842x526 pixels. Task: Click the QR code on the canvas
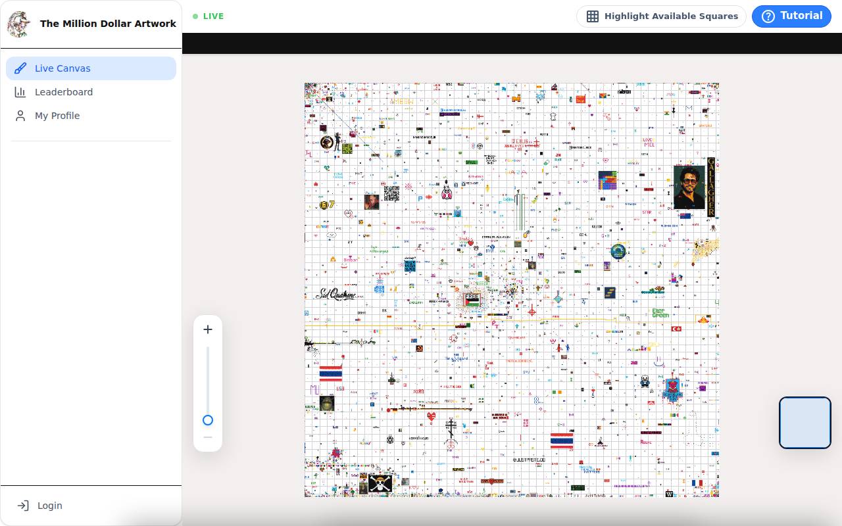(391, 194)
